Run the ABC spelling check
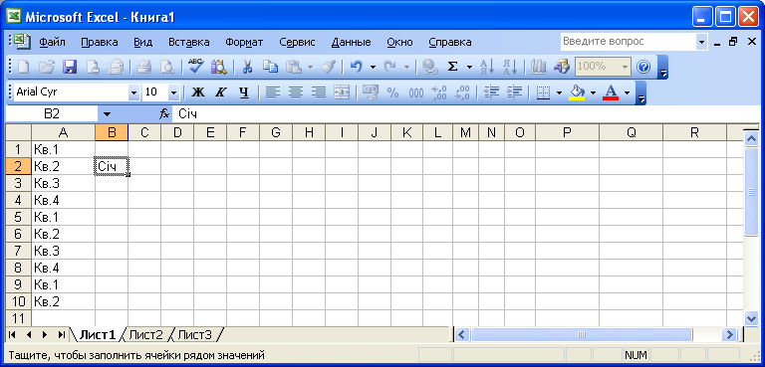765x367 pixels. 196,67
